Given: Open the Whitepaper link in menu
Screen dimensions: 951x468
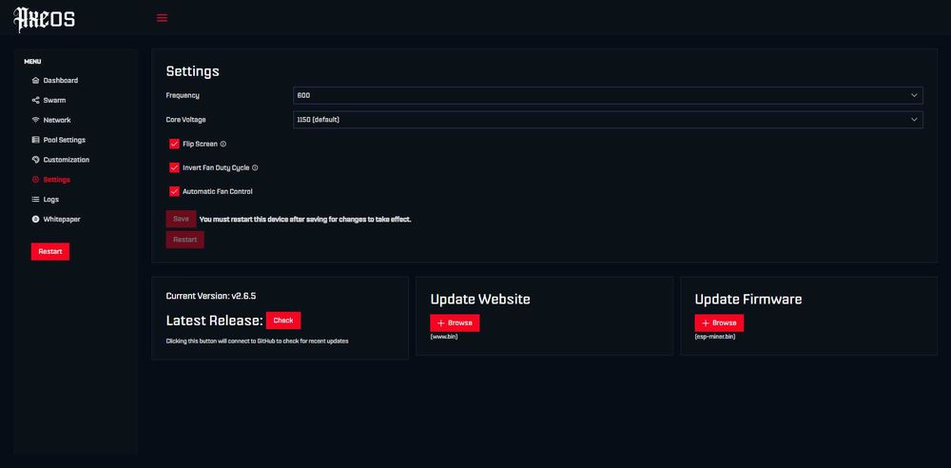Looking at the screenshot, I should coord(62,219).
